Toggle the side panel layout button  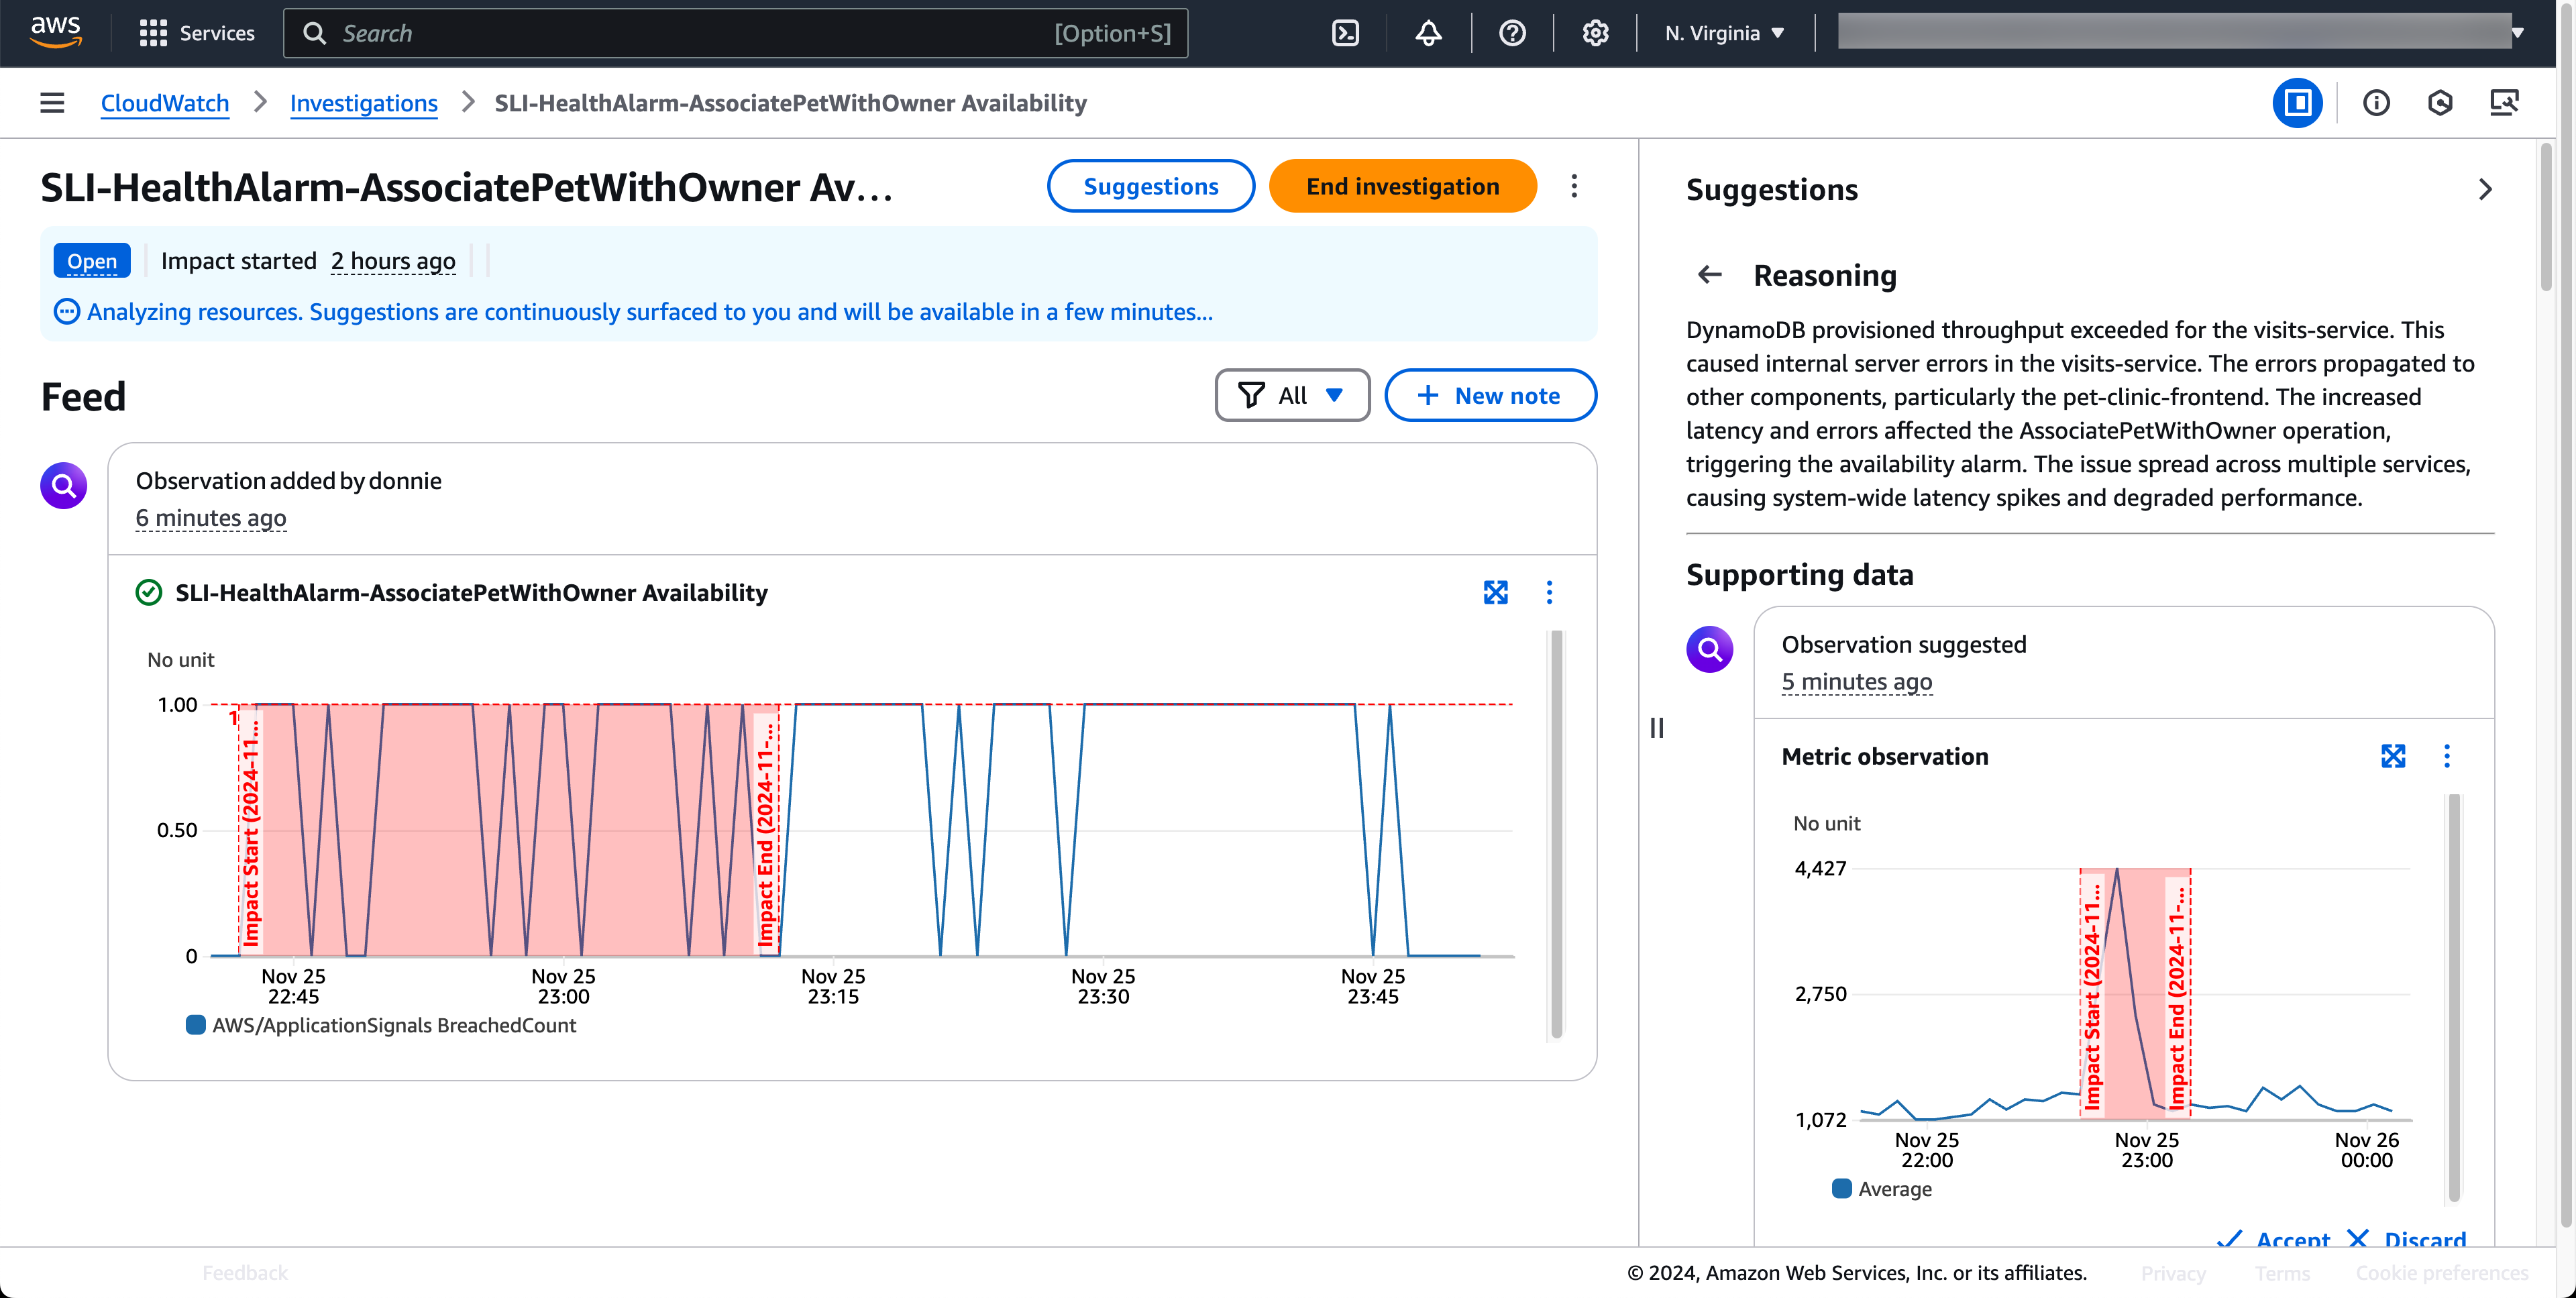tap(2297, 103)
